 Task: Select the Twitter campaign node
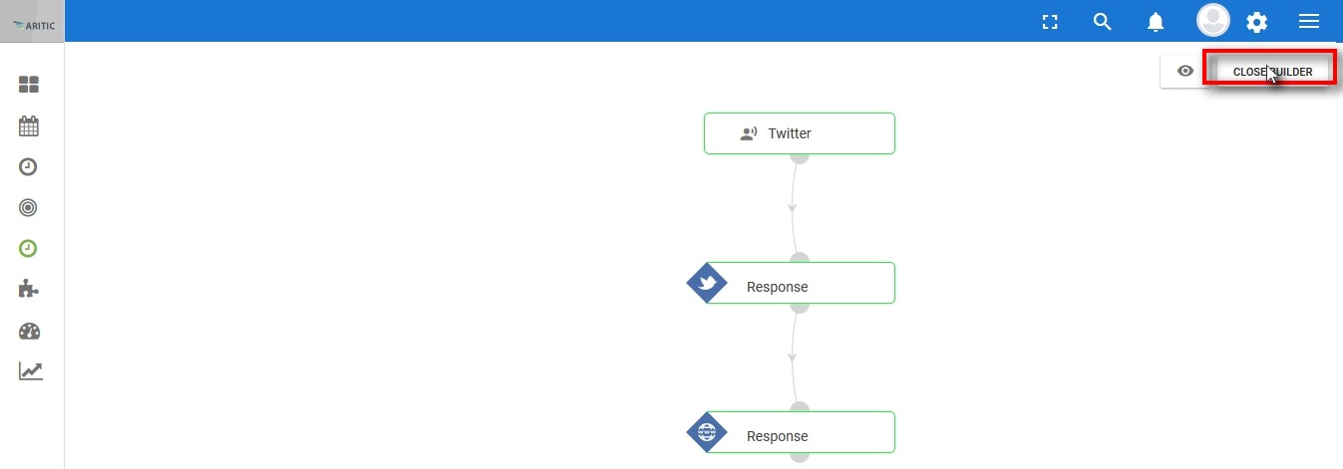click(800, 133)
